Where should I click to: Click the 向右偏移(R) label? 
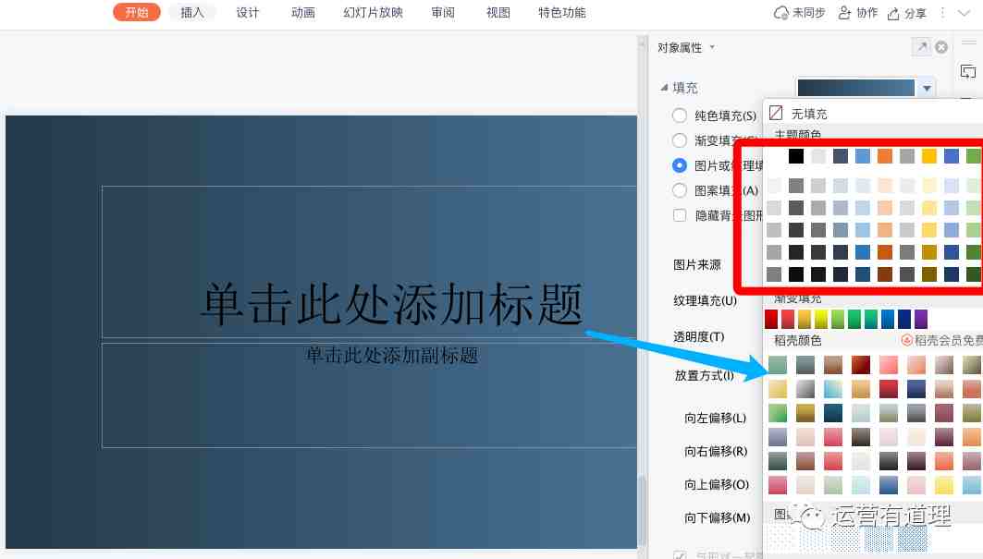coord(716,451)
